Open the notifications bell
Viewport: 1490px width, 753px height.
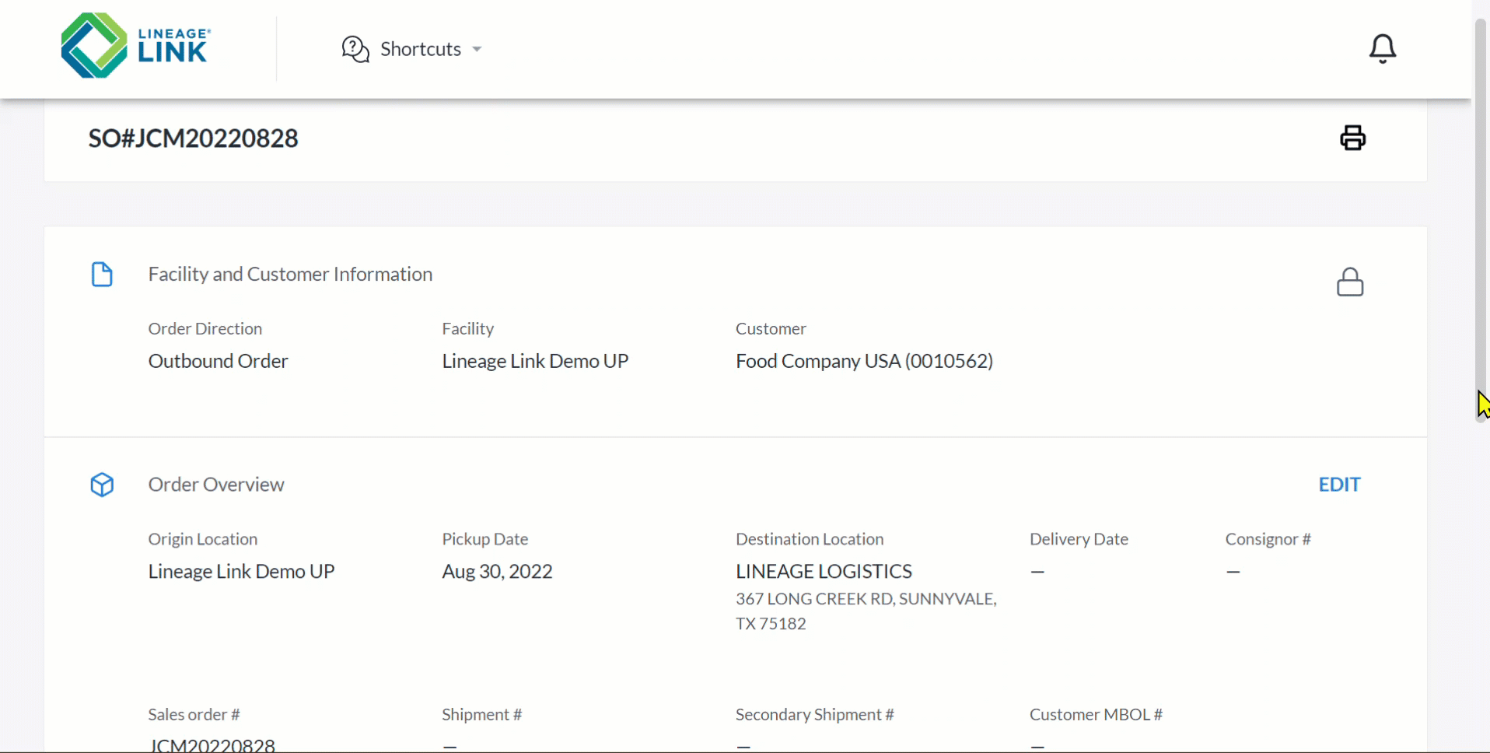(x=1382, y=48)
